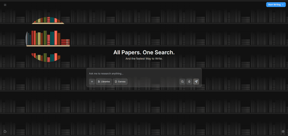Viewport: 288px width, 136px height.
Task: Open settings gear in bottom corner
Action: [x=283, y=131]
